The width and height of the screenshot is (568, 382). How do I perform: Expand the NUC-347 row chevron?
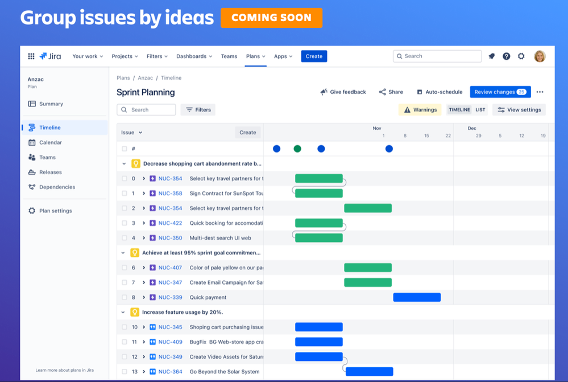pos(144,282)
